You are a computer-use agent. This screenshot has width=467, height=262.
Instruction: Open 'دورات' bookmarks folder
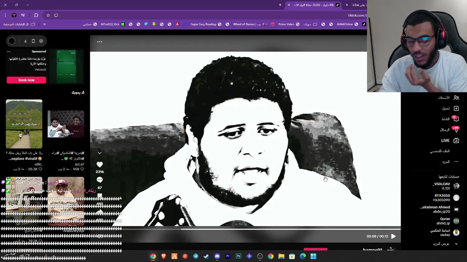(x=310, y=24)
